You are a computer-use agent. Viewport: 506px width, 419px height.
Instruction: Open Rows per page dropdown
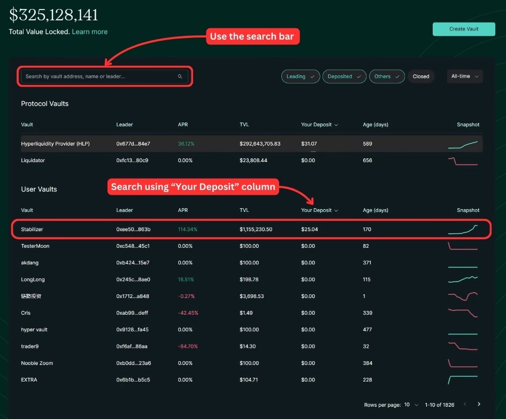coord(411,405)
